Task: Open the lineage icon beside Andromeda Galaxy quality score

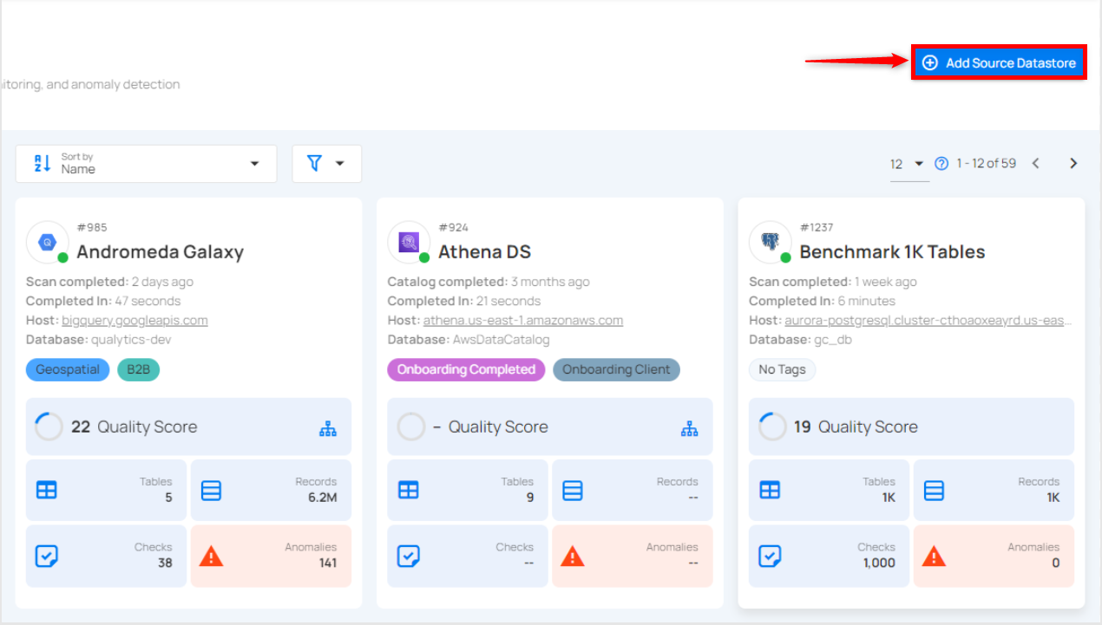Action: pyautogui.click(x=328, y=426)
